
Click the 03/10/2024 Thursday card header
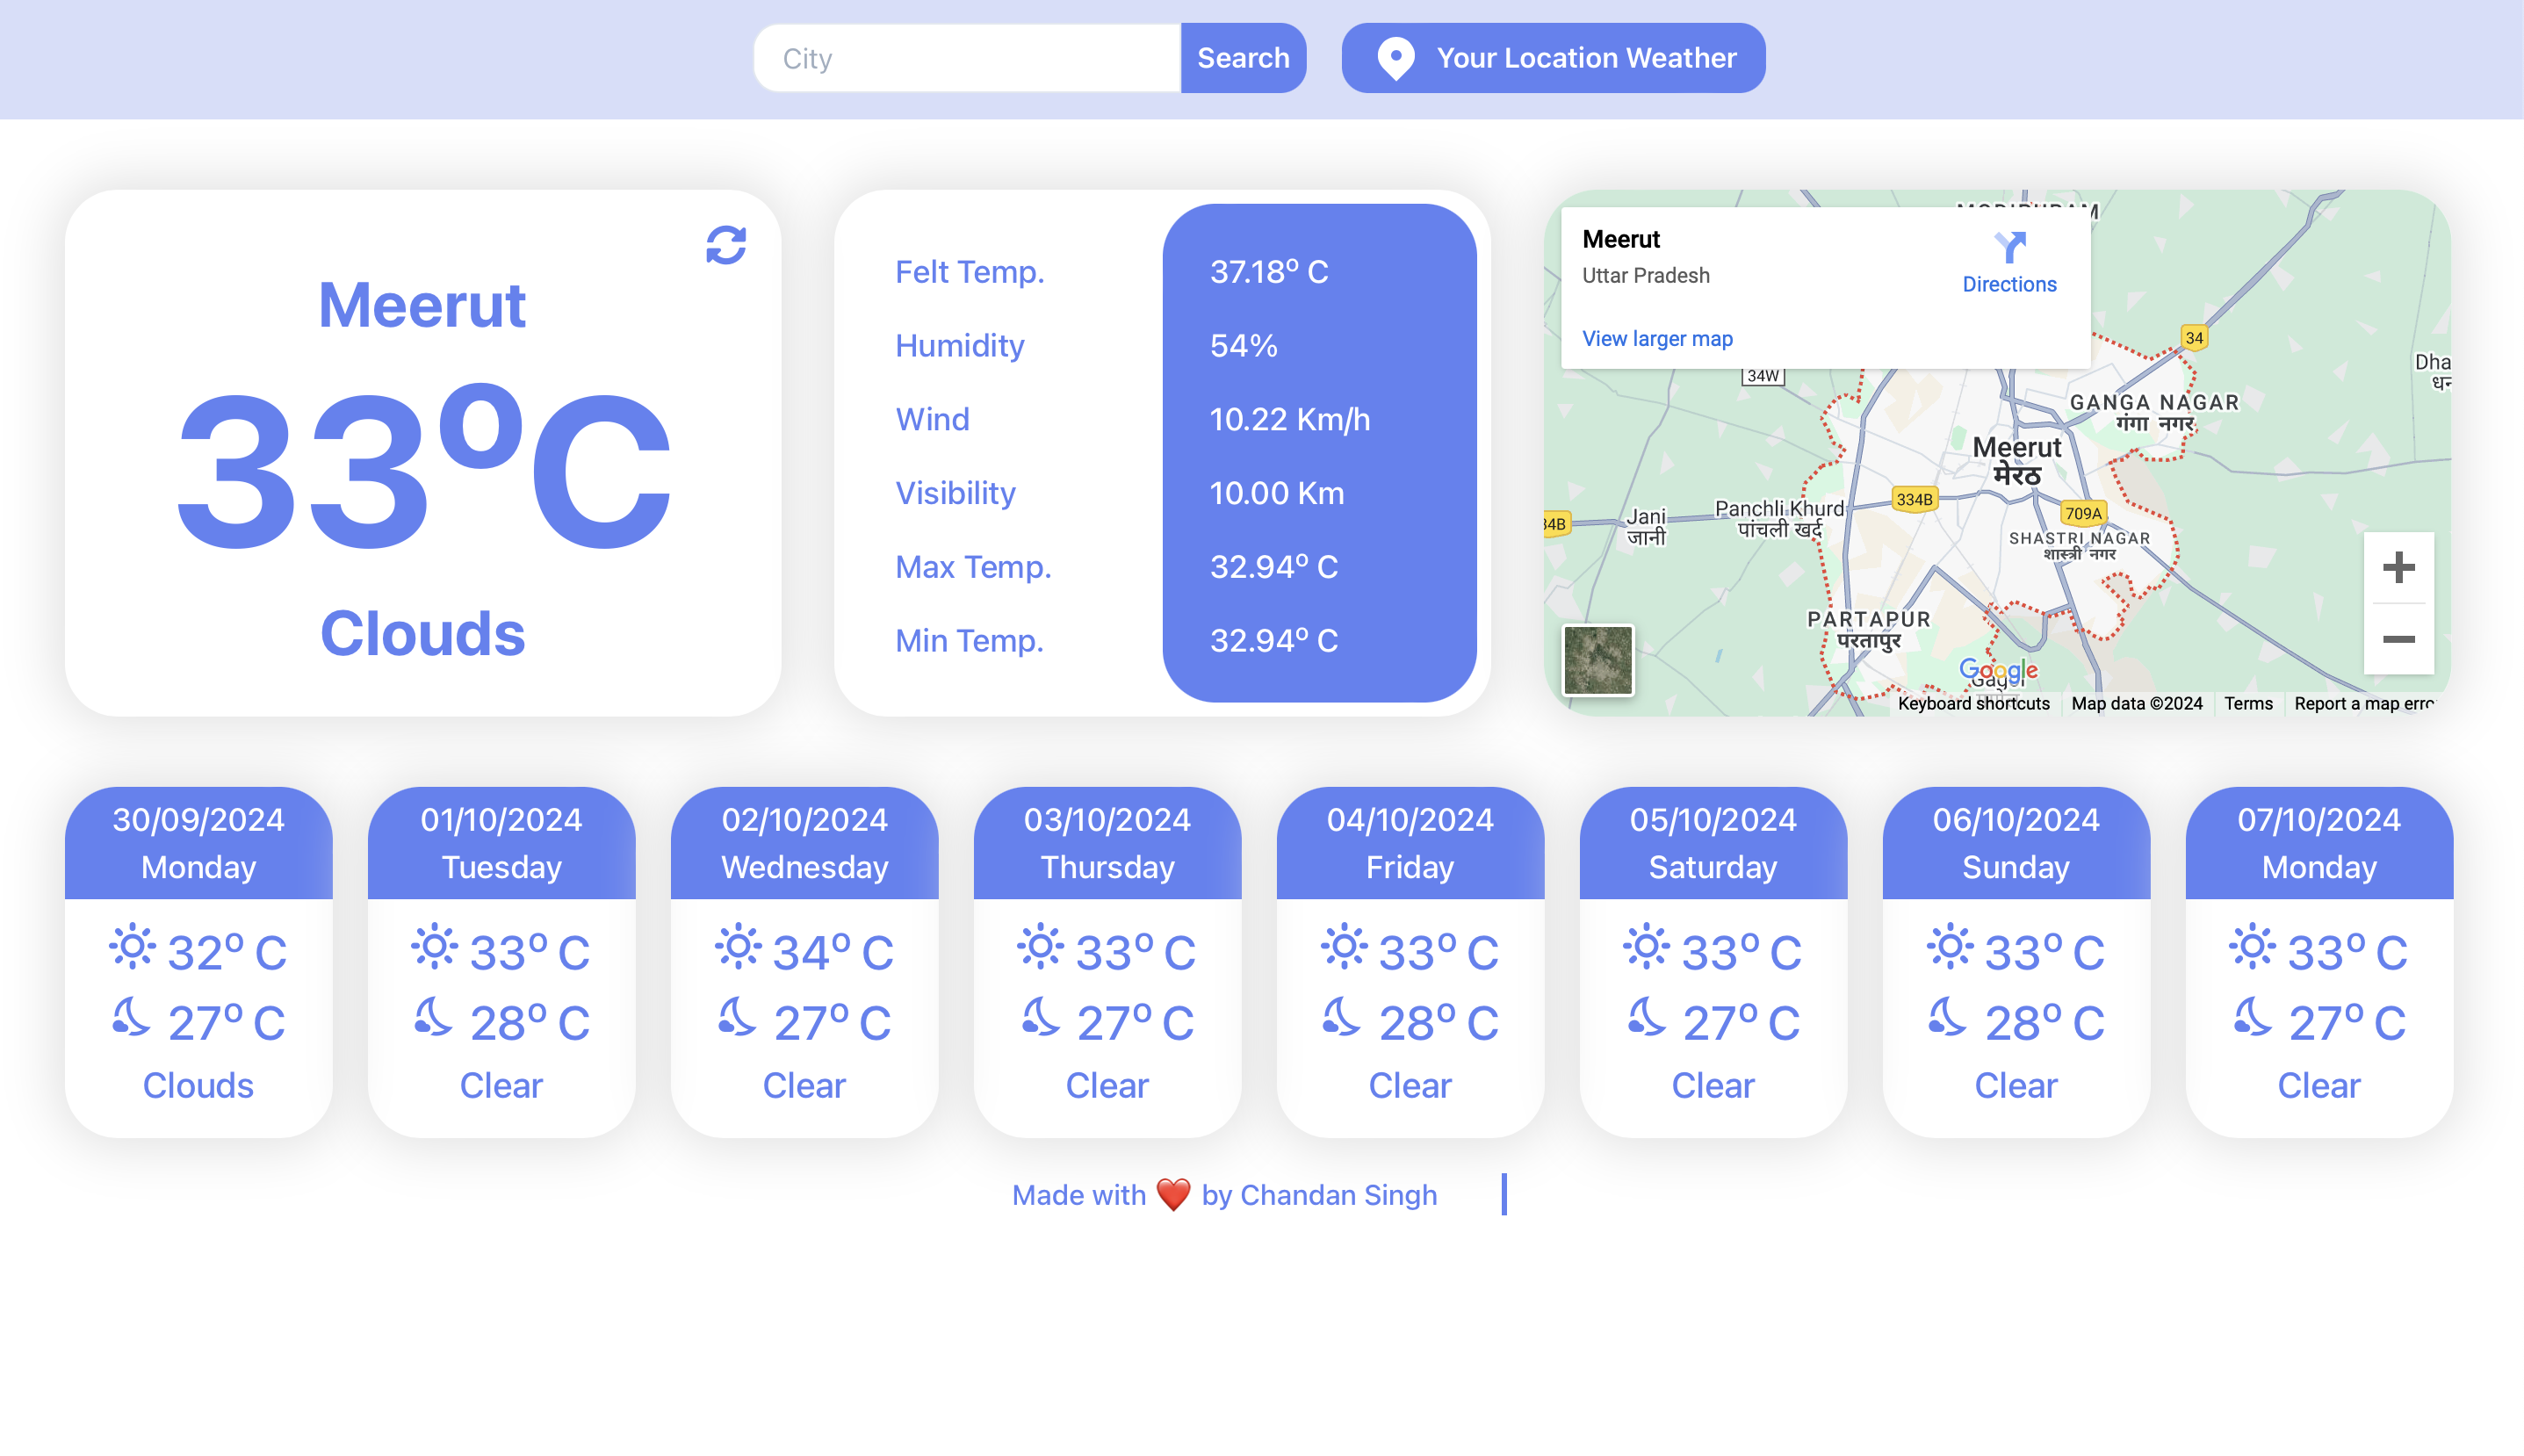(1107, 843)
